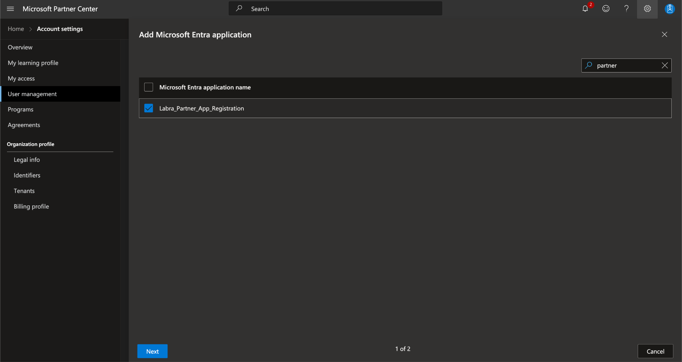Click the Cancel button
The height and width of the screenshot is (362, 682).
[655, 351]
